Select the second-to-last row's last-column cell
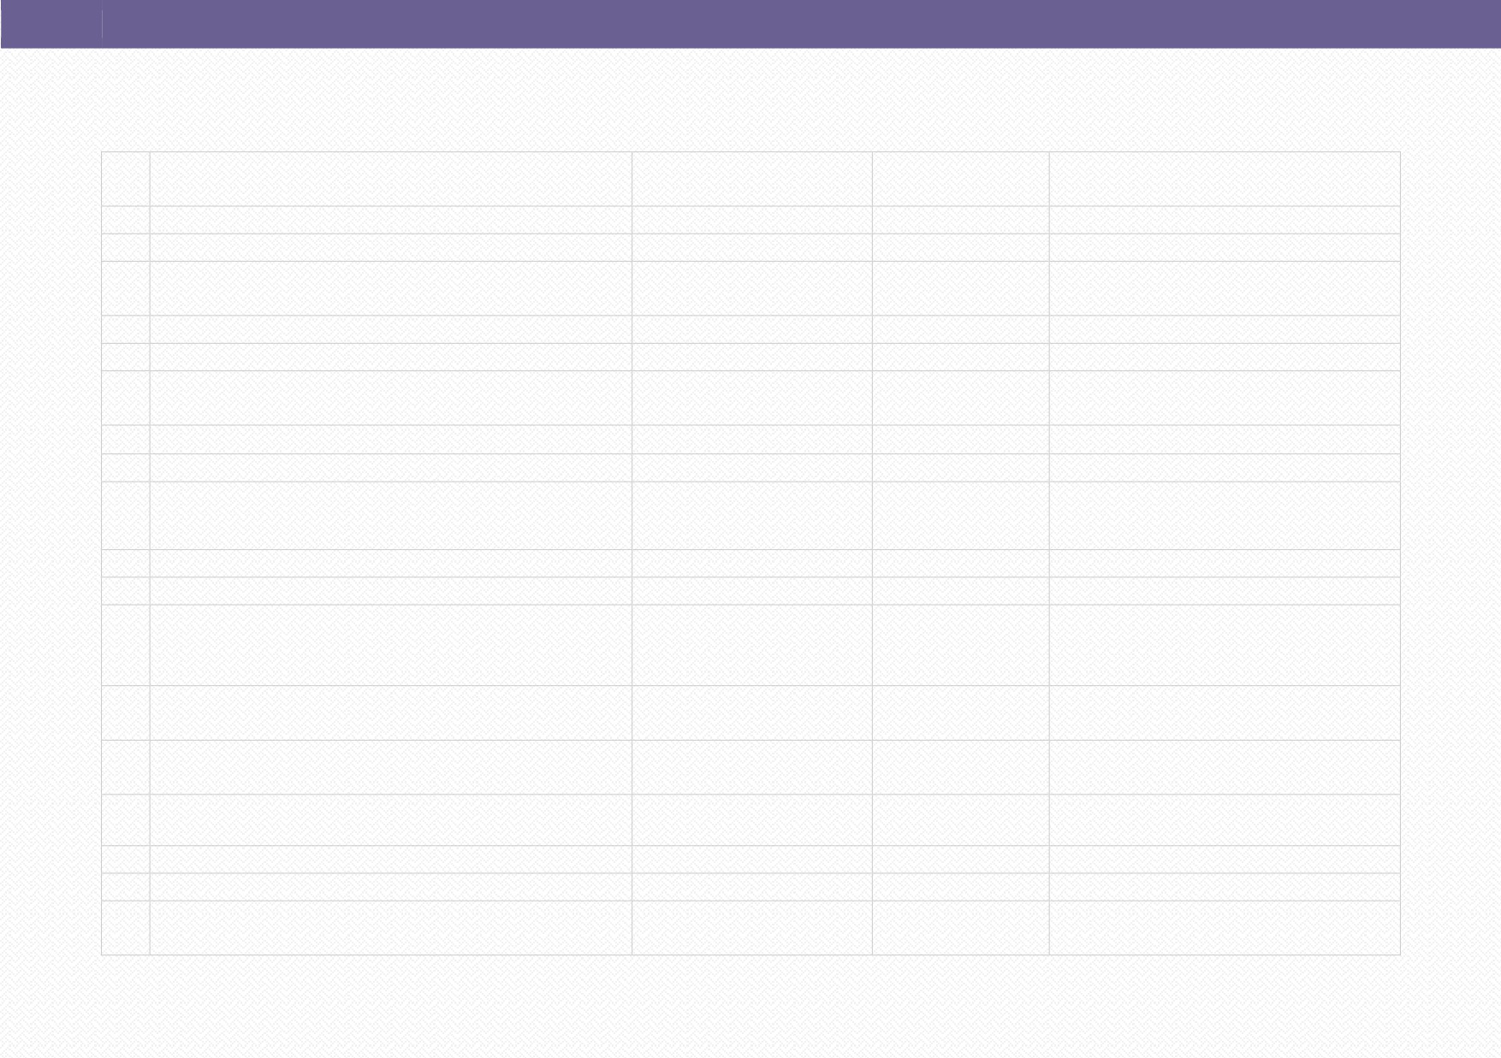Image resolution: width=1501 pixels, height=1058 pixels. click(1225, 887)
